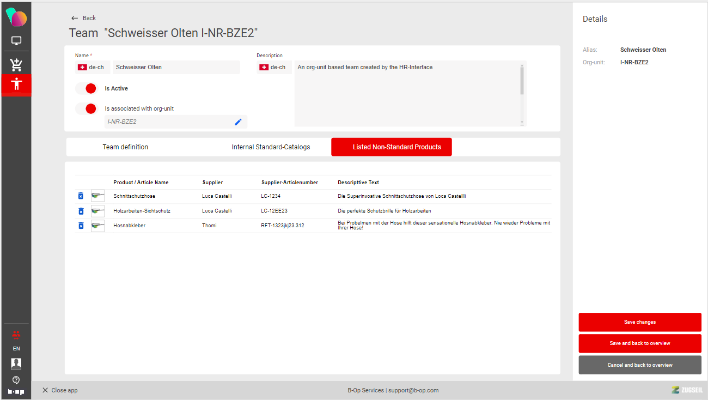Viewport: 708px width, 400px height.
Task: Delete the Holzarbeiten-Sichtschutz product row
Action: [x=81, y=211]
